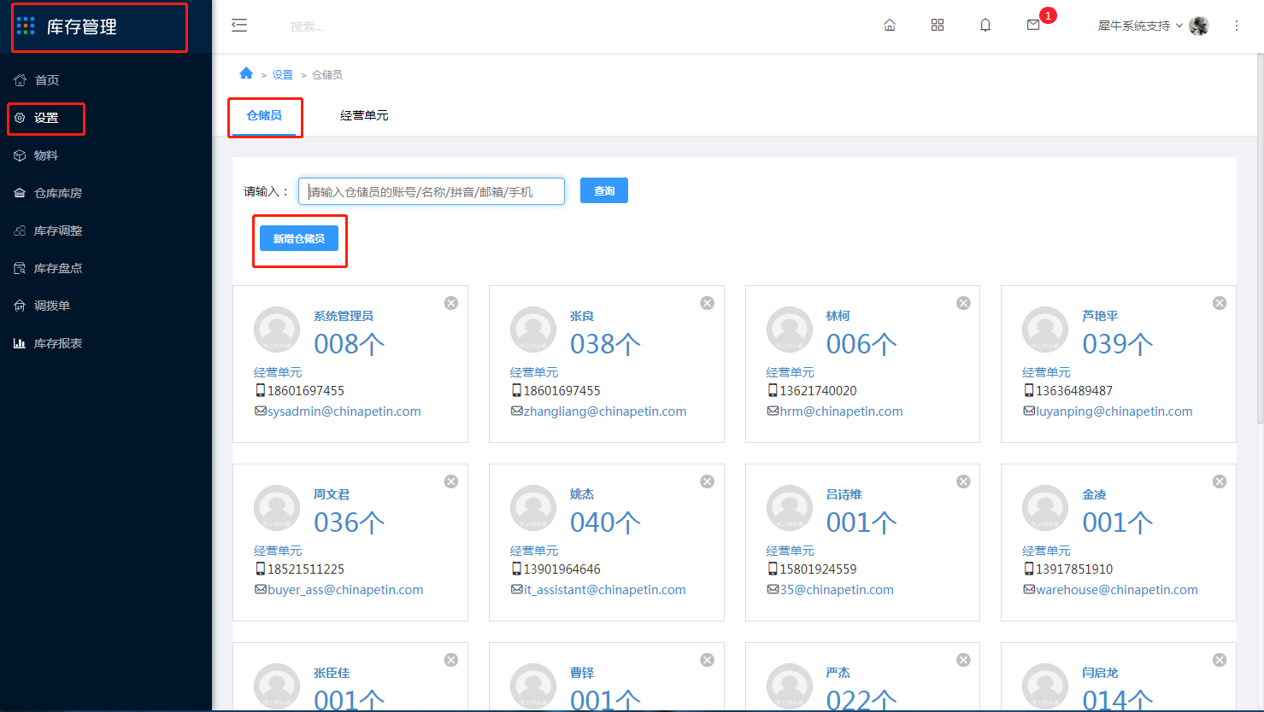Remove the 吕诗维 card with its close icon
The height and width of the screenshot is (712, 1264).
(x=963, y=481)
